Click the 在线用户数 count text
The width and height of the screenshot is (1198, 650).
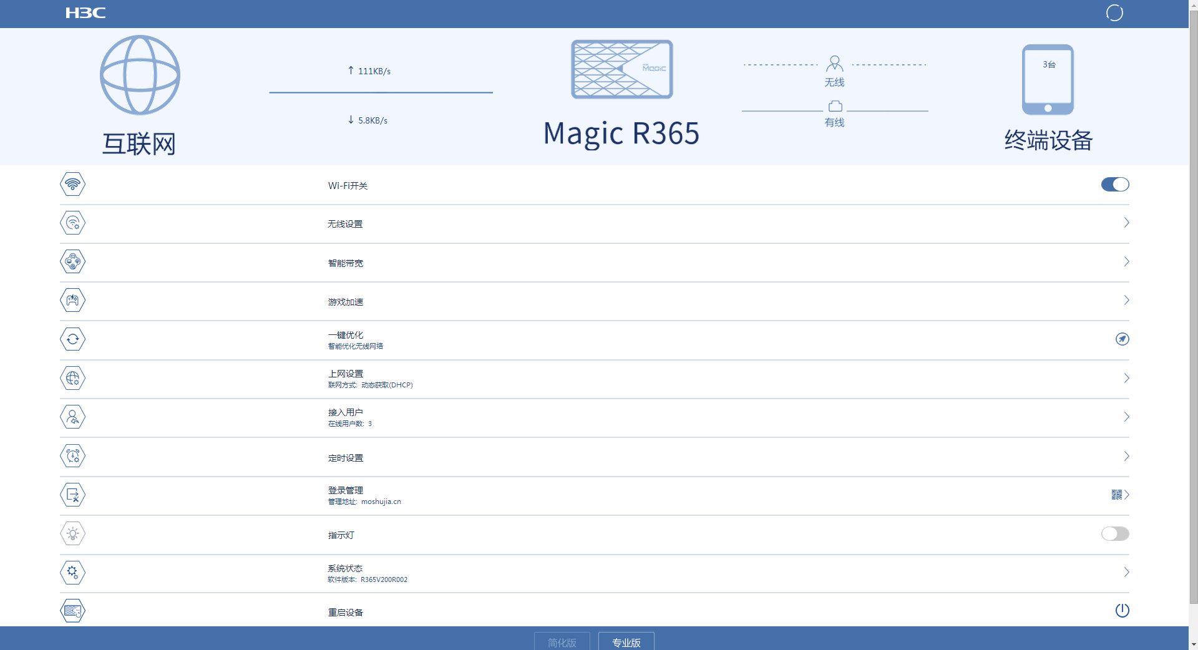point(350,424)
